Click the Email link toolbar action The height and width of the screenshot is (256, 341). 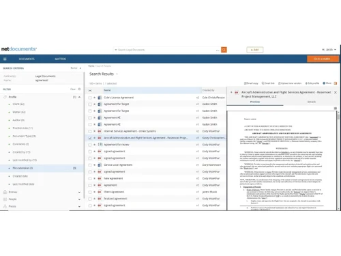click(x=268, y=83)
